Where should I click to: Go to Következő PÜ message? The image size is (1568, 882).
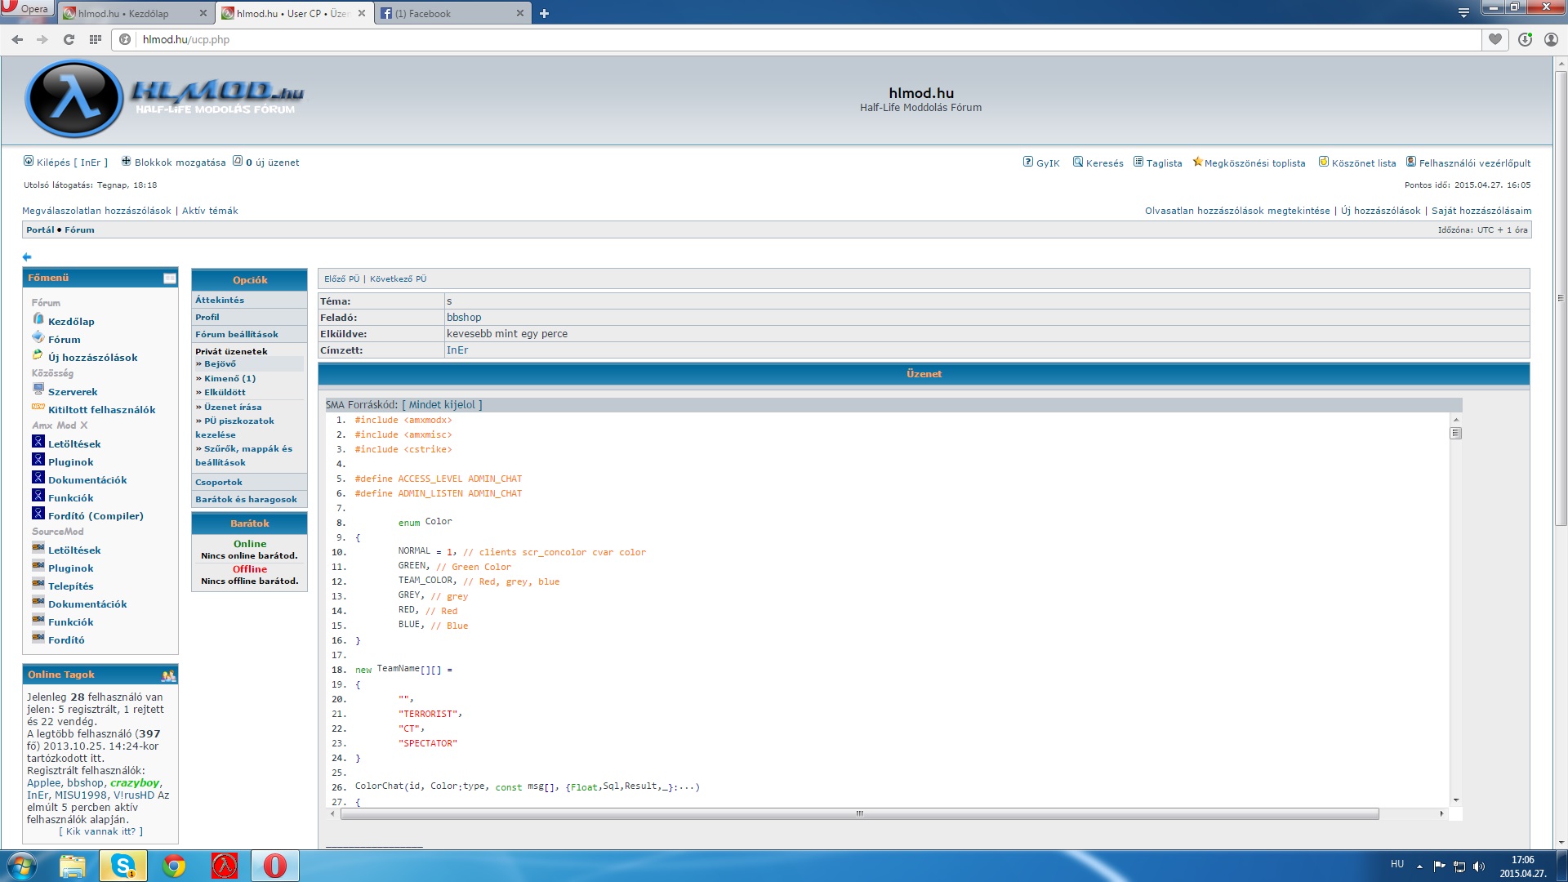398,278
